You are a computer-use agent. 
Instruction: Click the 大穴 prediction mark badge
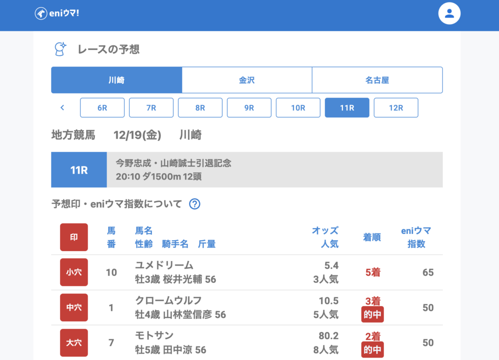(74, 342)
